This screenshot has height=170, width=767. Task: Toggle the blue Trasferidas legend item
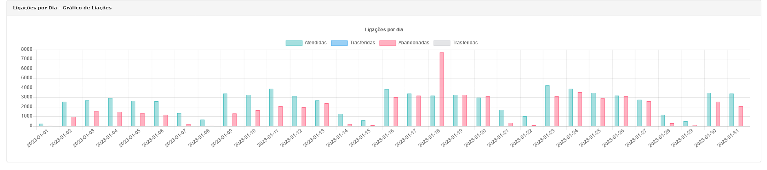pos(353,43)
